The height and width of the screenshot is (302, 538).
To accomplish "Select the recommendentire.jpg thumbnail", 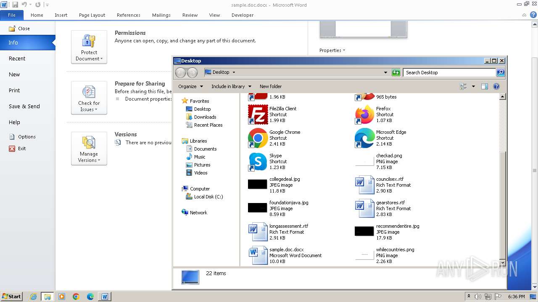I will click(x=364, y=231).
